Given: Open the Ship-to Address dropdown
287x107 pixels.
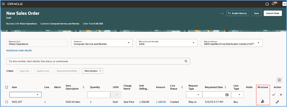Looking at the screenshot, I should [258, 43].
